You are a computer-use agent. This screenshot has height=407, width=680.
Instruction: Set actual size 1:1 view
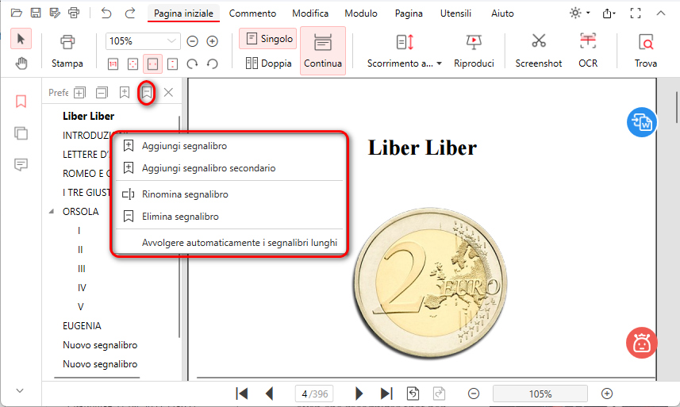pyautogui.click(x=113, y=64)
